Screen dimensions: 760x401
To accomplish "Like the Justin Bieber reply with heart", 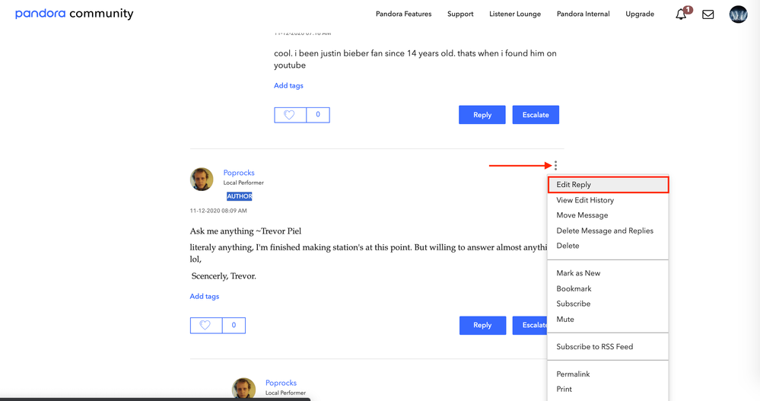I will click(290, 115).
